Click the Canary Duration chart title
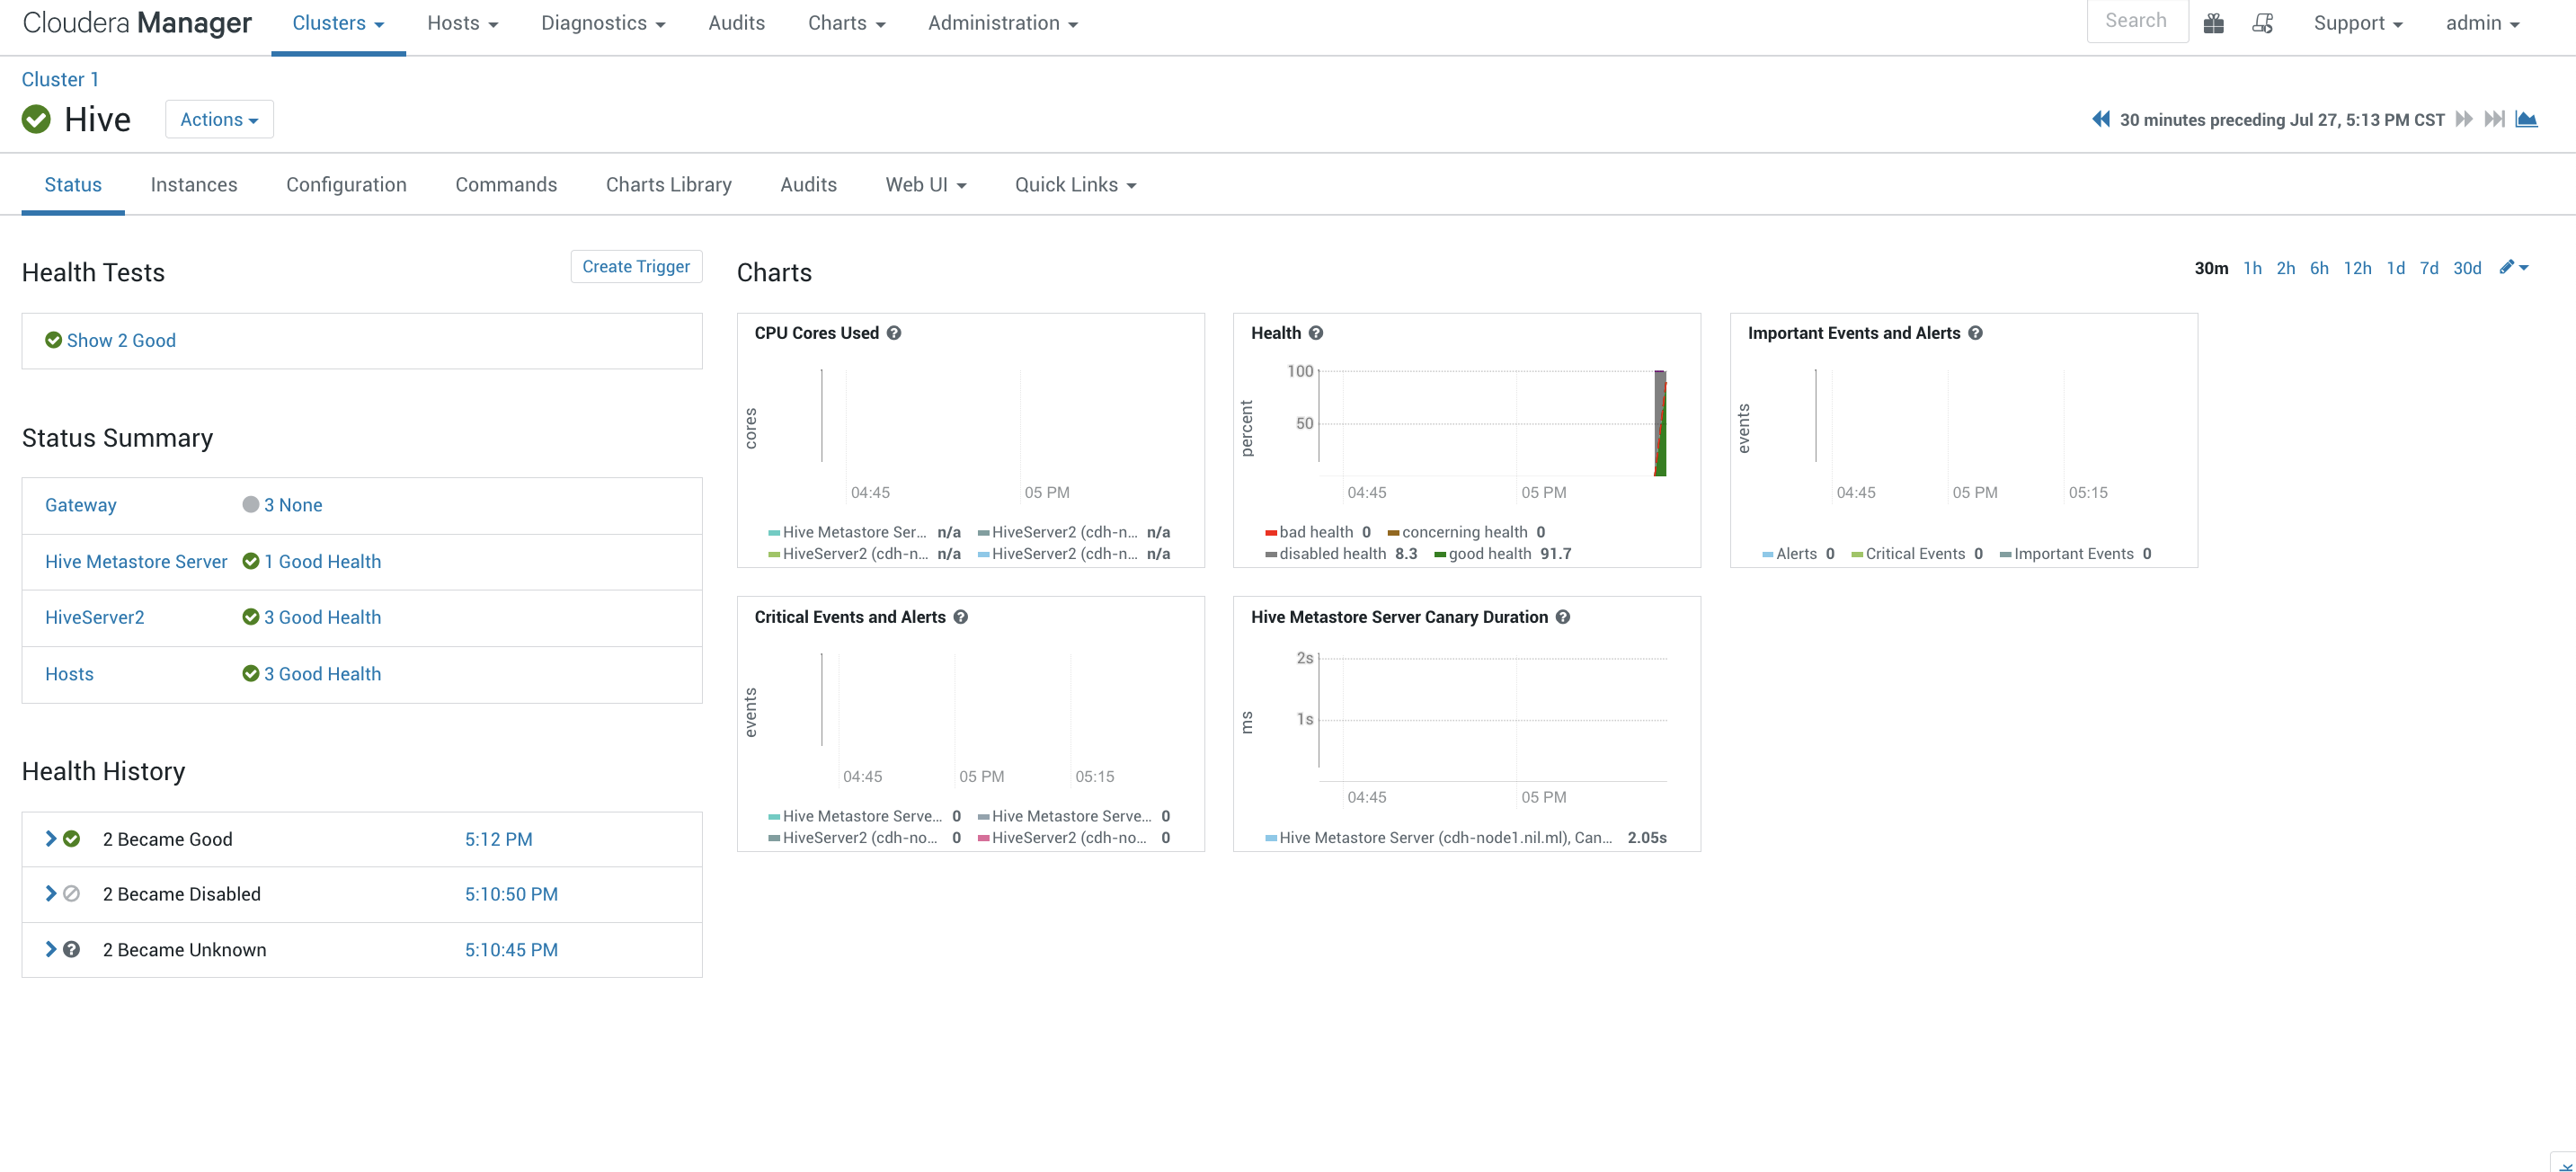Viewport: 2576px width, 1172px height. click(1399, 617)
